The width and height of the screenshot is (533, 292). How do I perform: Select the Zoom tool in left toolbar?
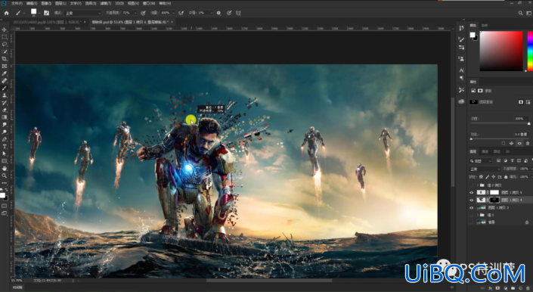tap(5, 176)
